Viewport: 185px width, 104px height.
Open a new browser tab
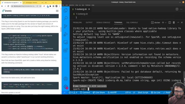coord(46,3)
